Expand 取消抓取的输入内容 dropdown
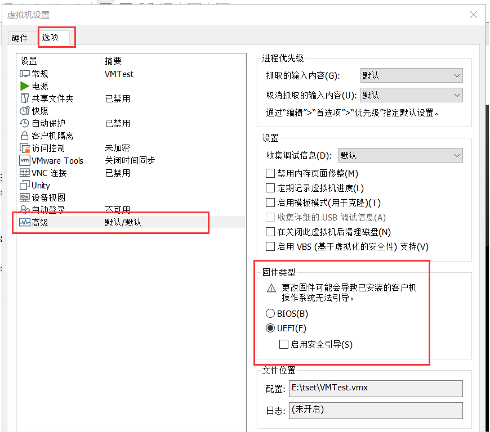Screen dimensions: 490x432 click(x=411, y=95)
